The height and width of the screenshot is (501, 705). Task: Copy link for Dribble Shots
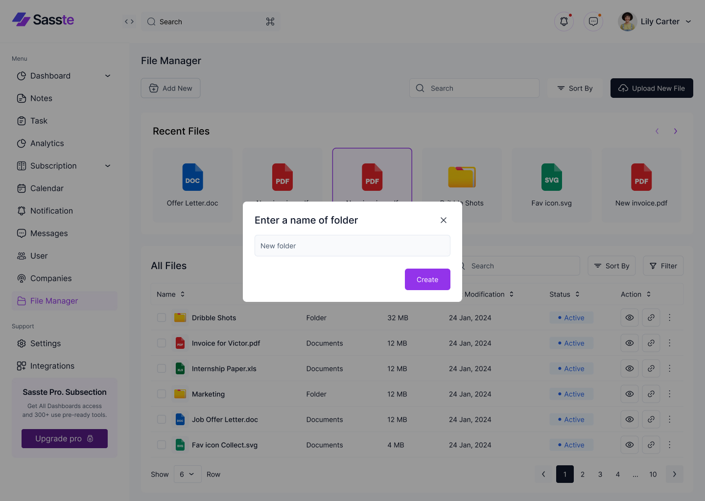click(651, 318)
